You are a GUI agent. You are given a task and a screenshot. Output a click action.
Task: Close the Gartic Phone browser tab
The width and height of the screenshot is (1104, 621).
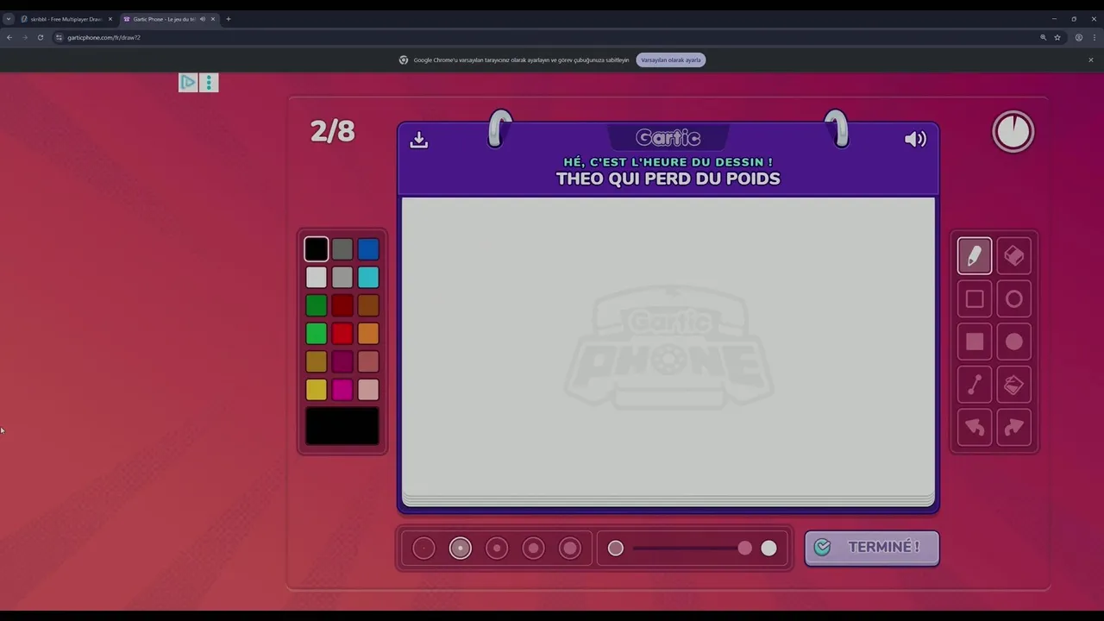[213, 19]
